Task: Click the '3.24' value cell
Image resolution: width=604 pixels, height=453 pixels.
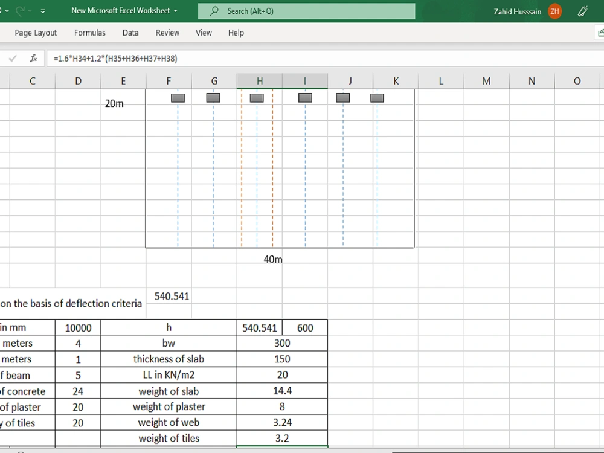Action: click(282, 423)
